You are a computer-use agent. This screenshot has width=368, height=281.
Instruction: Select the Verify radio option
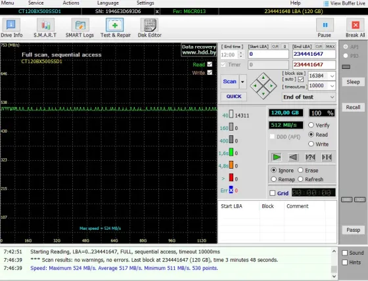pos(311,125)
